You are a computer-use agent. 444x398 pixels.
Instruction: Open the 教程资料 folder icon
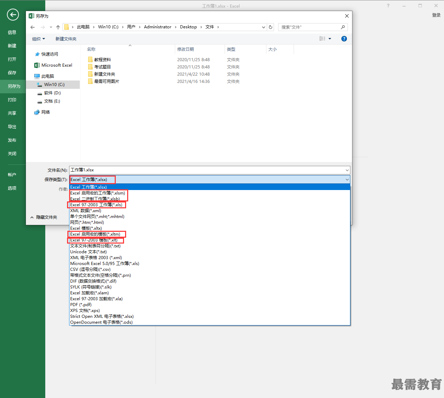90,59
